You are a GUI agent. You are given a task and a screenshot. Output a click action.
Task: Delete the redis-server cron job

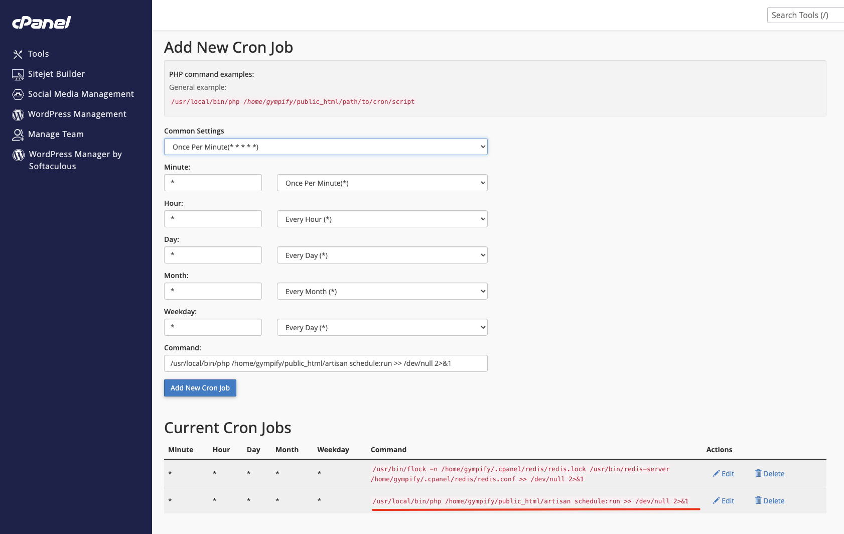[770, 474]
